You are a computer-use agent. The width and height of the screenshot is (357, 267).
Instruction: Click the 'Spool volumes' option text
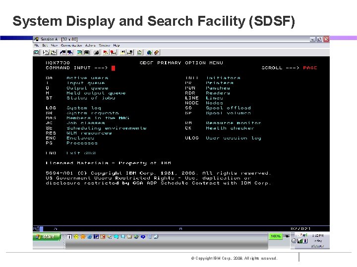(229, 113)
